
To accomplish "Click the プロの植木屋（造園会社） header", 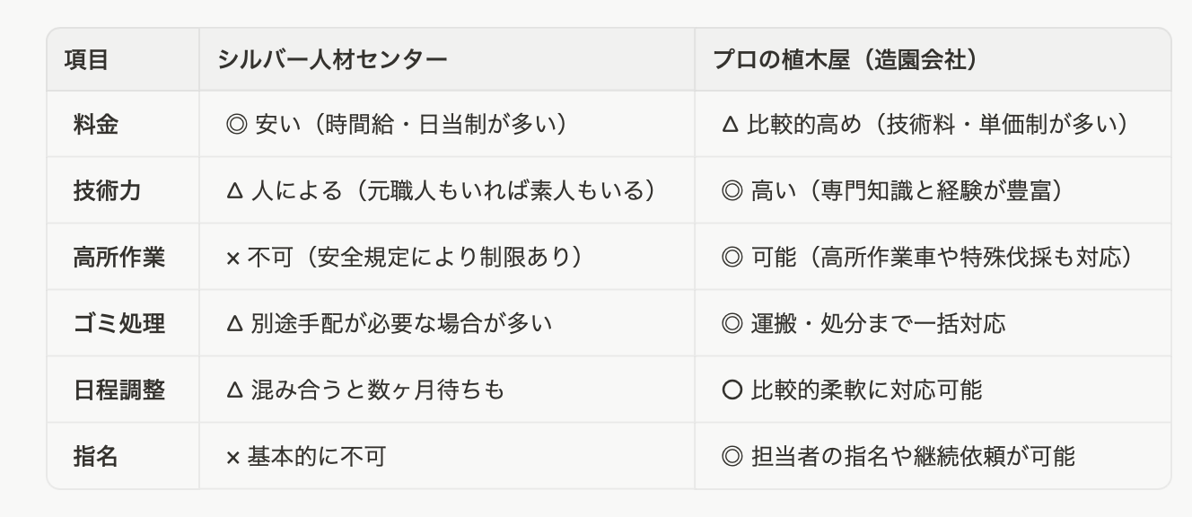I will 844,59.
